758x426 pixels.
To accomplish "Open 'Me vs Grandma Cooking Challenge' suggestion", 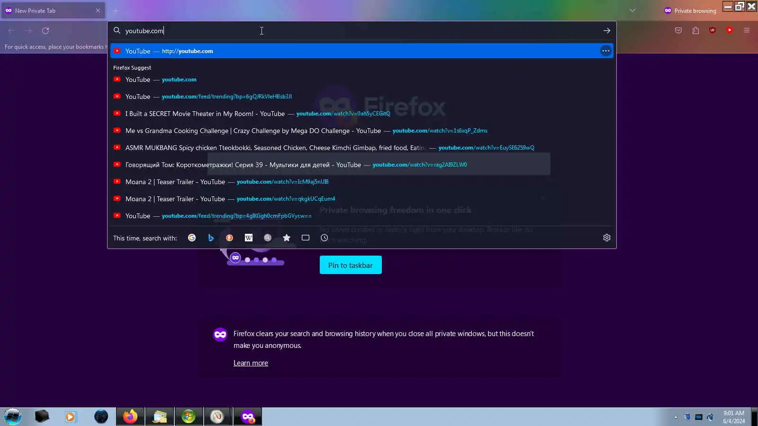I will click(362, 131).
